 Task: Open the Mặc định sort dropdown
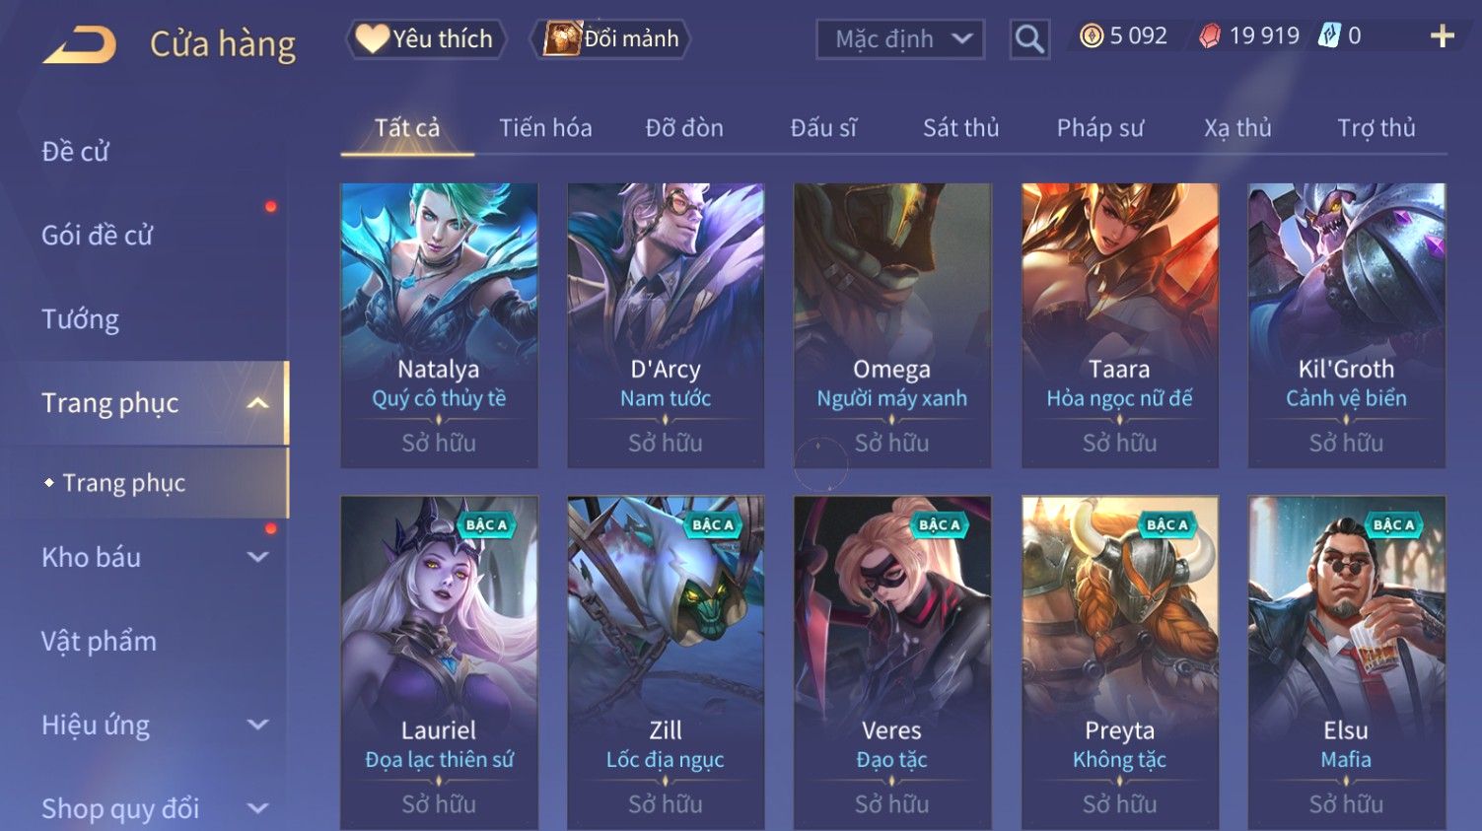coord(900,39)
